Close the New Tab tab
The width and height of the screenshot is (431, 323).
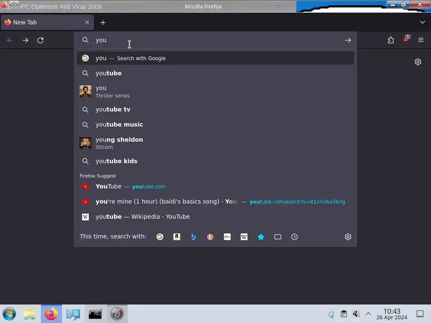click(x=87, y=22)
